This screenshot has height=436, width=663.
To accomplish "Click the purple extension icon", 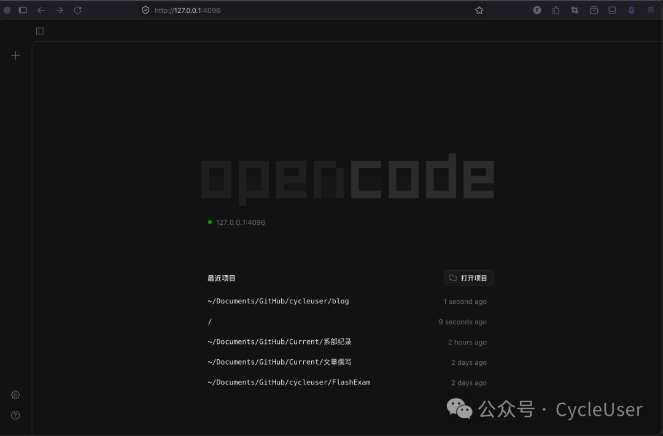I will click(631, 10).
